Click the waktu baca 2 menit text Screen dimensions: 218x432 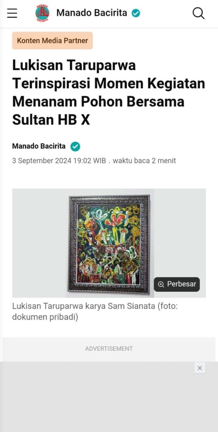point(144,161)
